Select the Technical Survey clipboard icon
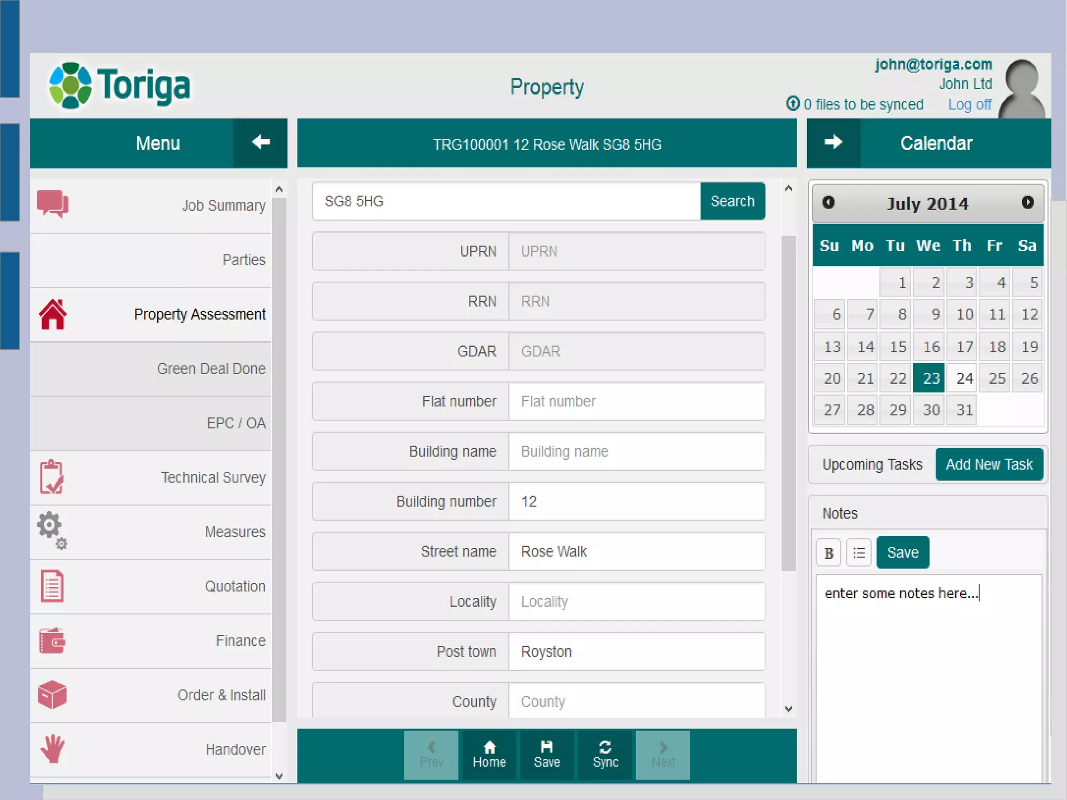The width and height of the screenshot is (1067, 800). pos(52,477)
